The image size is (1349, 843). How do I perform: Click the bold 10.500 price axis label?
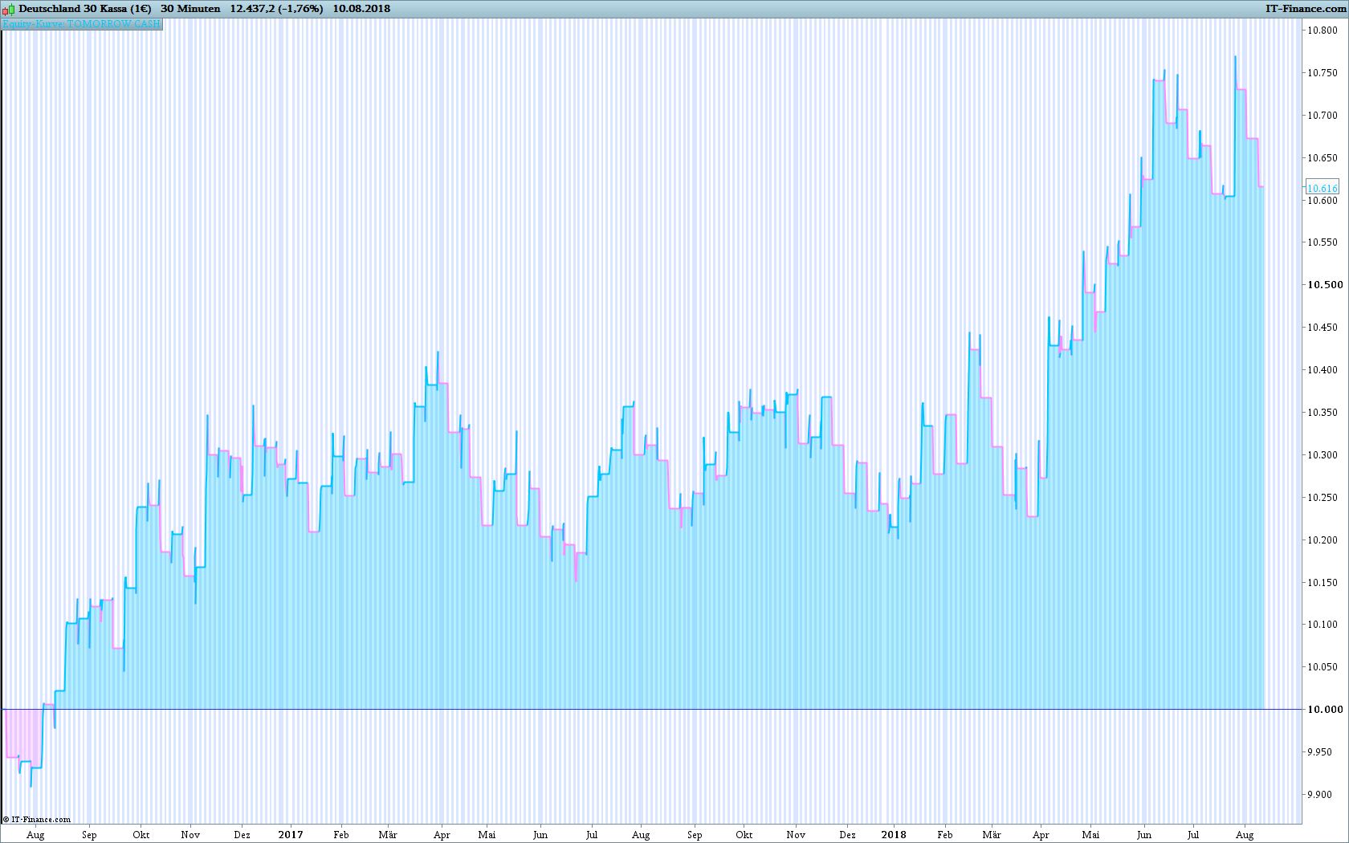point(1325,285)
